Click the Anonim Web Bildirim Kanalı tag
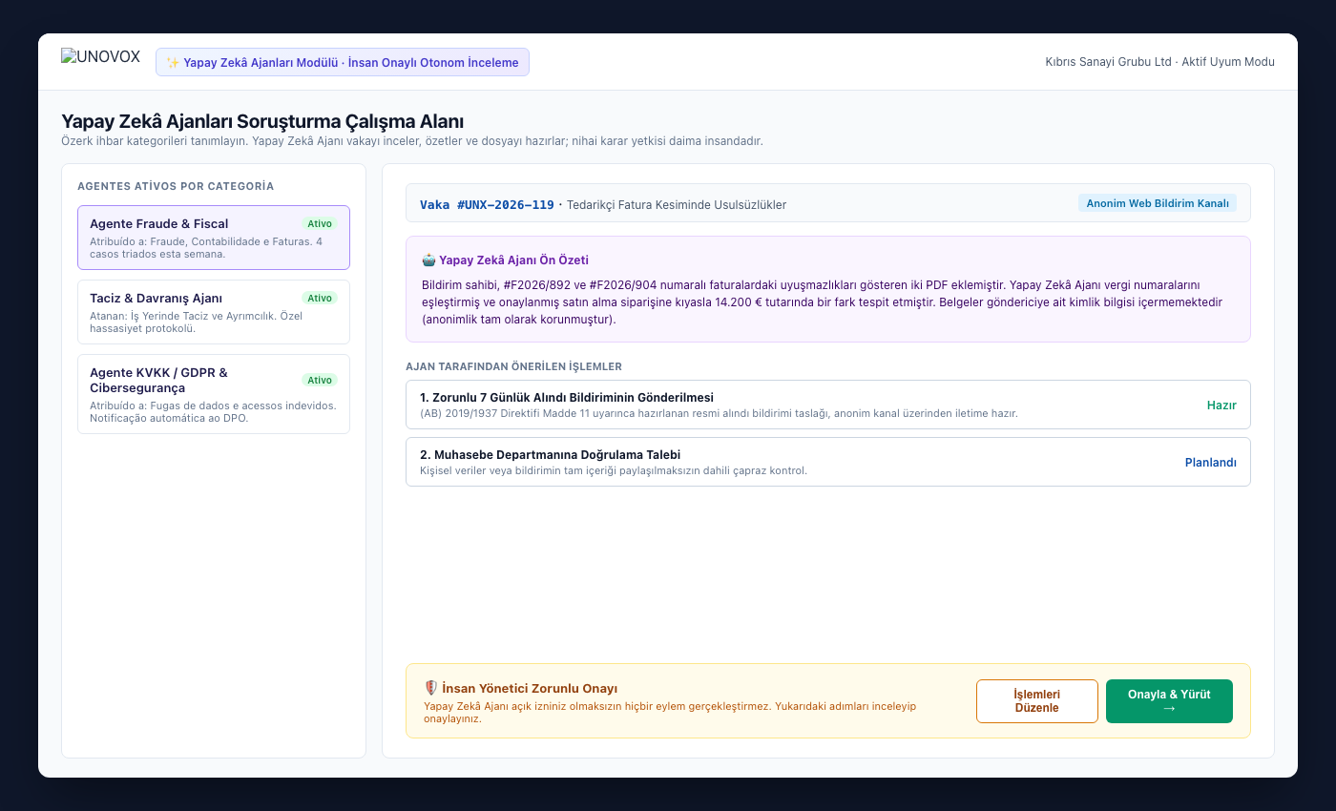This screenshot has height=811, width=1336. 1158,203
